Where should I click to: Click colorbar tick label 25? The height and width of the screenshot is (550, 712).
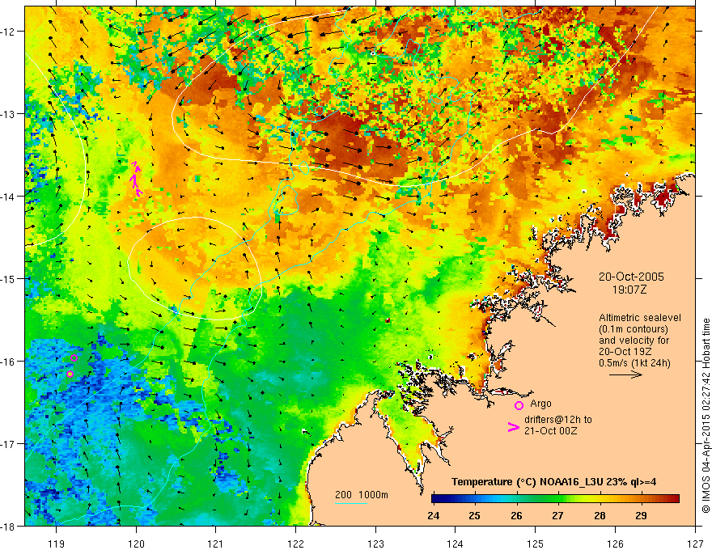pos(475,516)
